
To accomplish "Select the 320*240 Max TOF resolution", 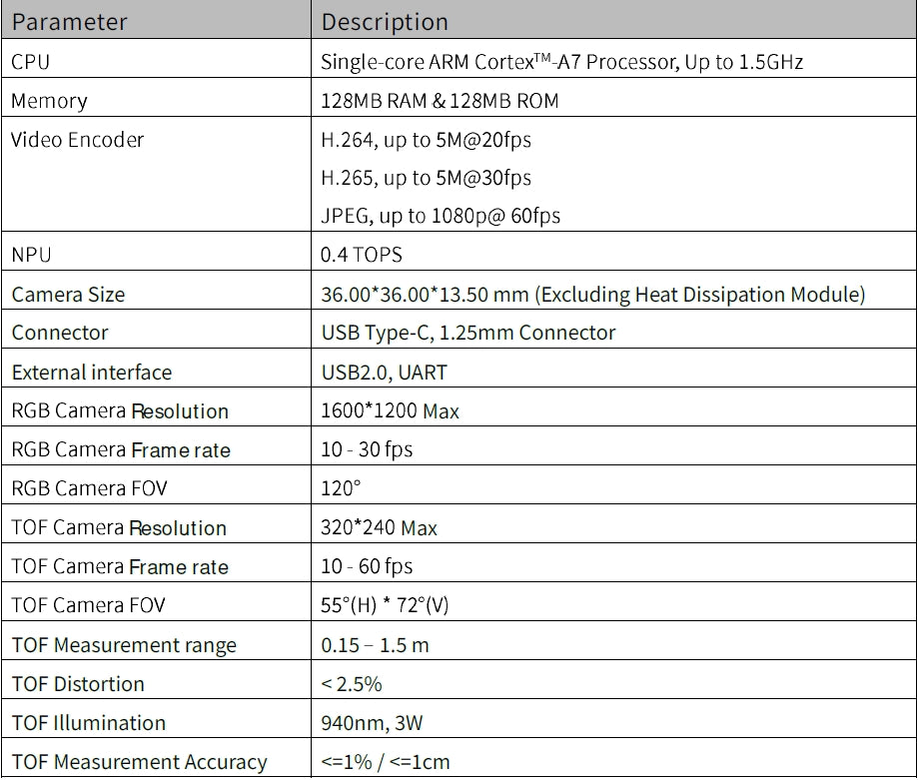I will click(x=379, y=527).
